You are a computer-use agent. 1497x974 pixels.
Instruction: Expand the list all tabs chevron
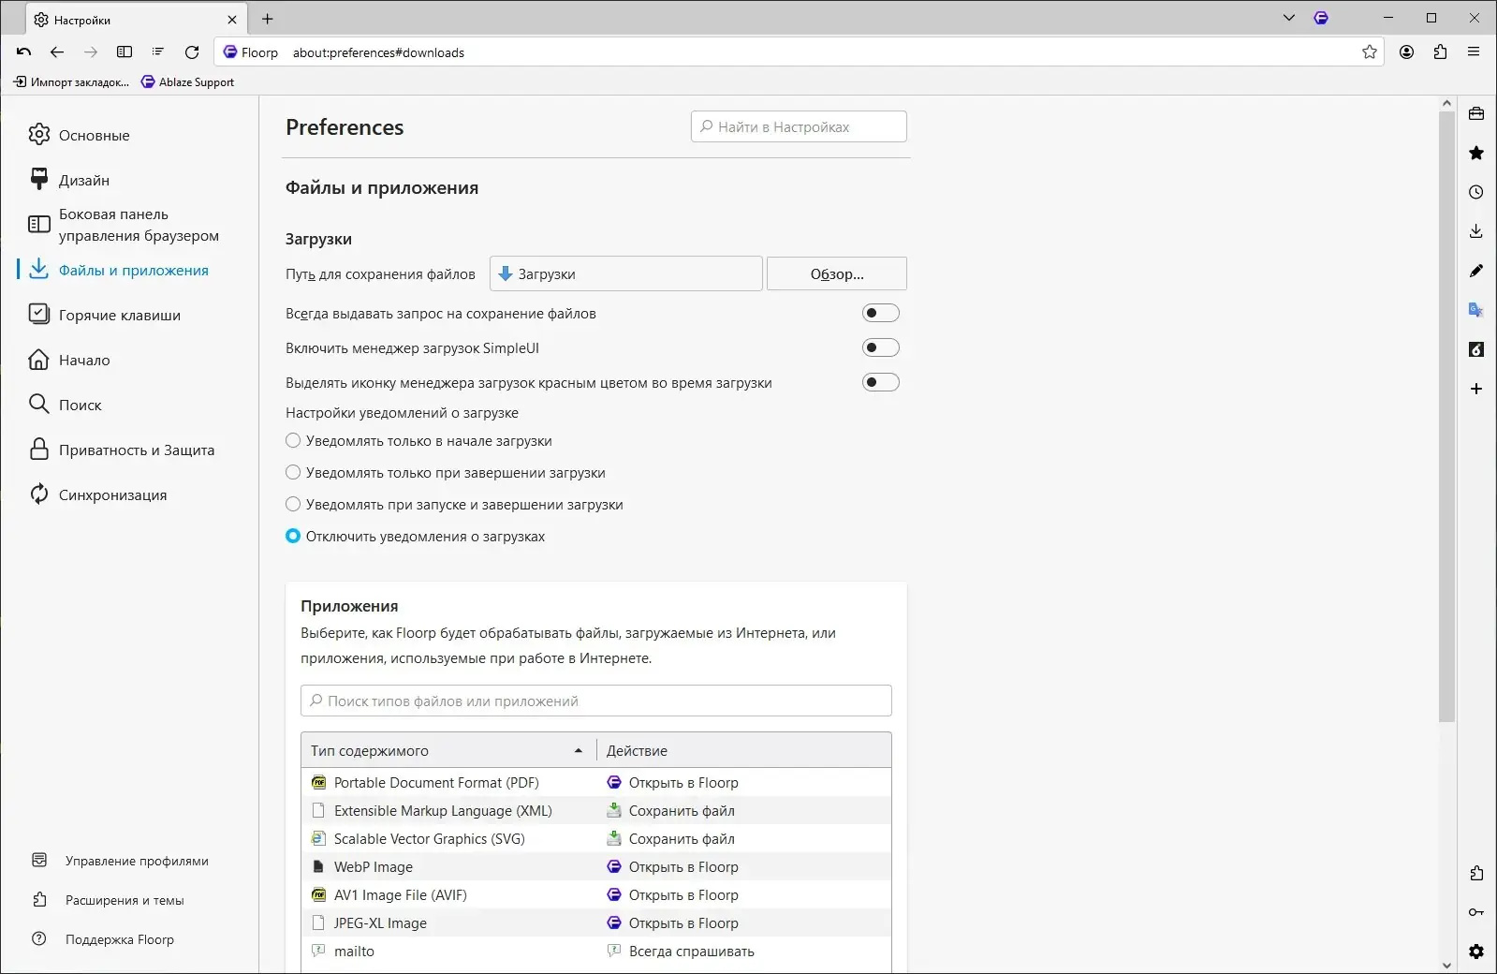tap(1289, 18)
